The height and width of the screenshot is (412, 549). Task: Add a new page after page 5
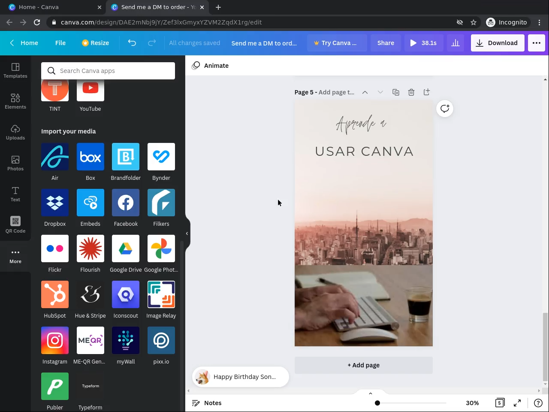(427, 92)
